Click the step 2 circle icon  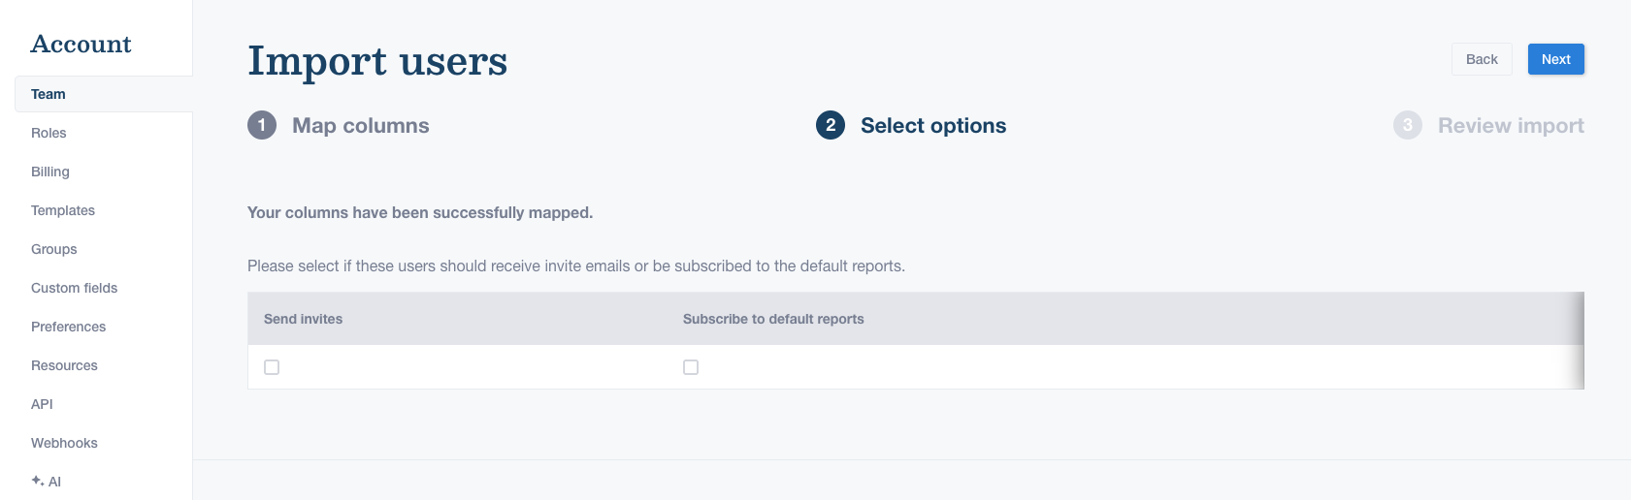[831, 125]
